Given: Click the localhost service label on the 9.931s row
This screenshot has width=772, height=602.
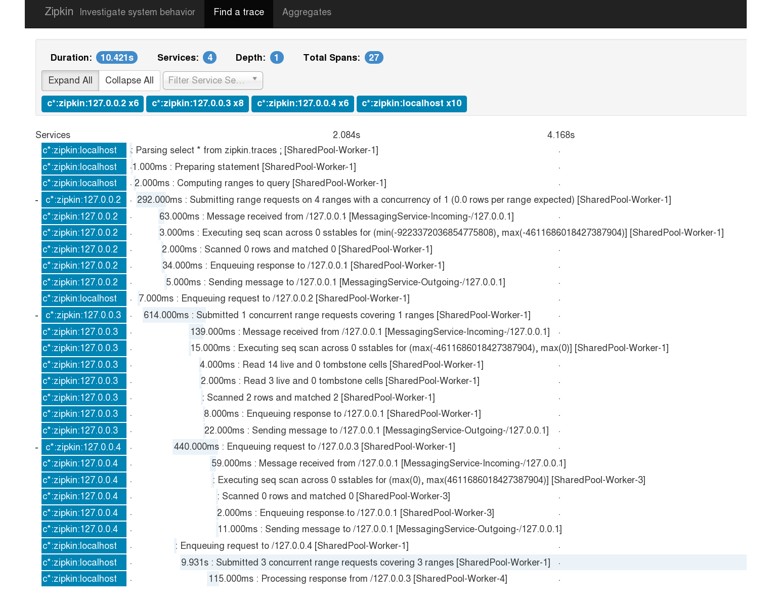Looking at the screenshot, I should (84, 563).
